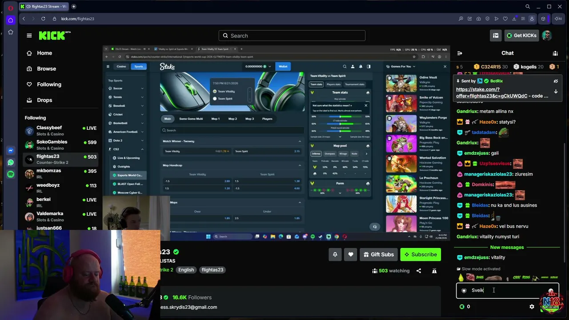
Task: Click the 16.6K Followers text
Action: coord(192,297)
